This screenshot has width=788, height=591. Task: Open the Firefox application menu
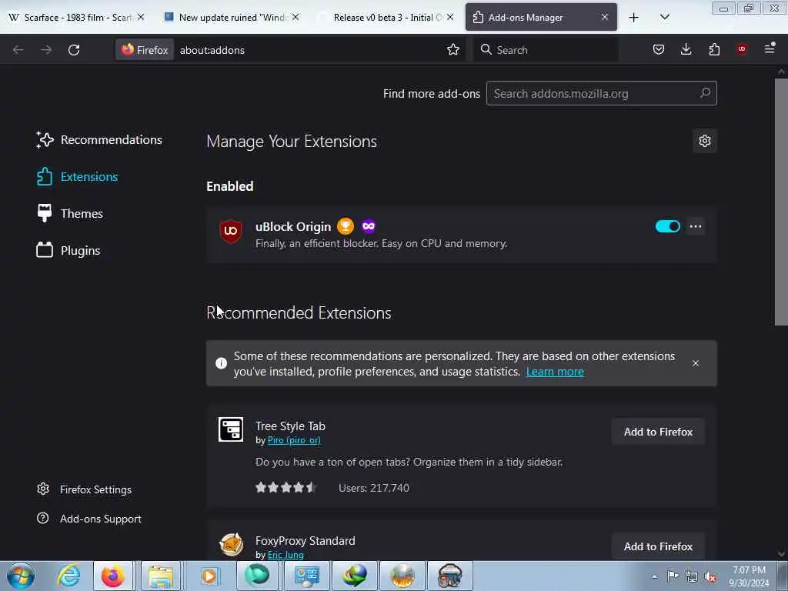770,48
